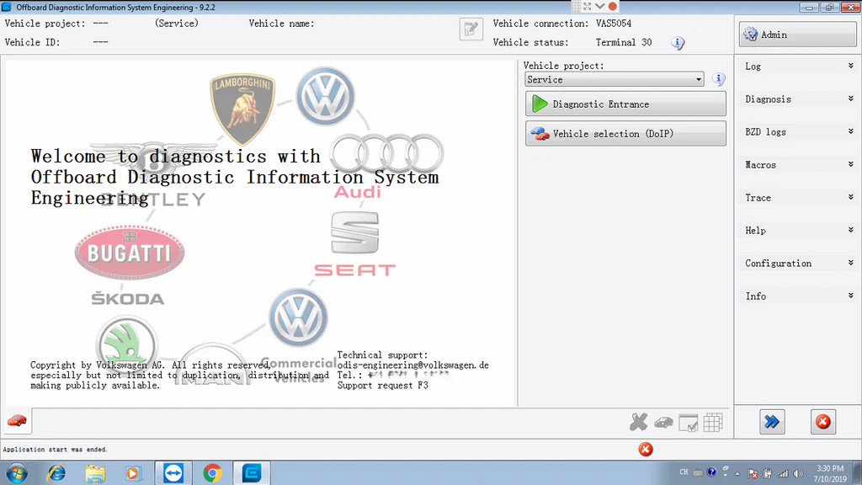Click the blue help icon in system tray
This screenshot has height=485, width=862.
coord(711,472)
